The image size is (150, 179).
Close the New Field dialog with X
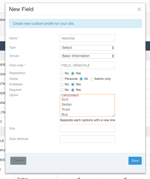(x=139, y=9)
